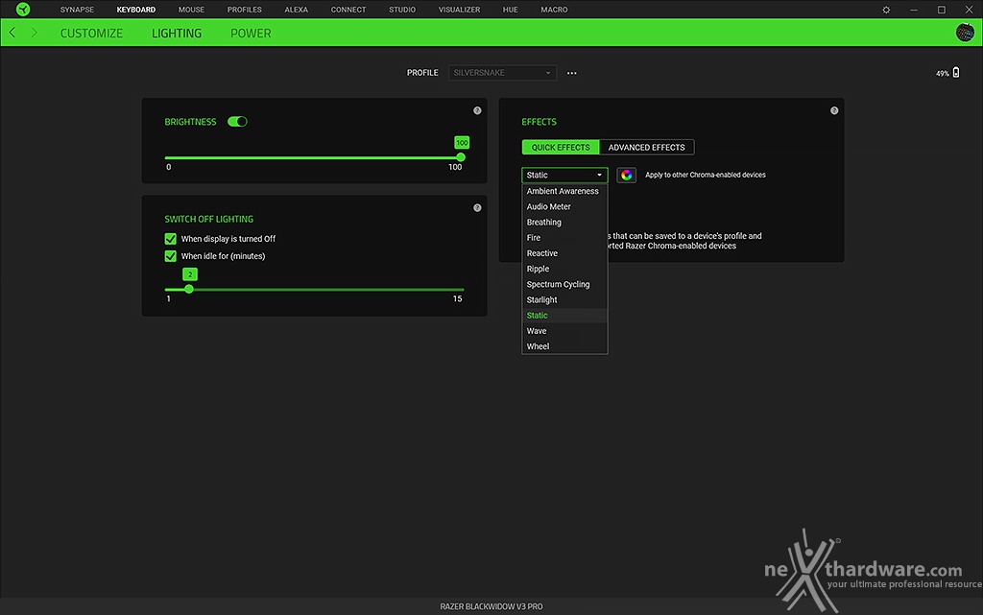Open the user profile avatar
Screen dimensions: 983x615
(965, 33)
